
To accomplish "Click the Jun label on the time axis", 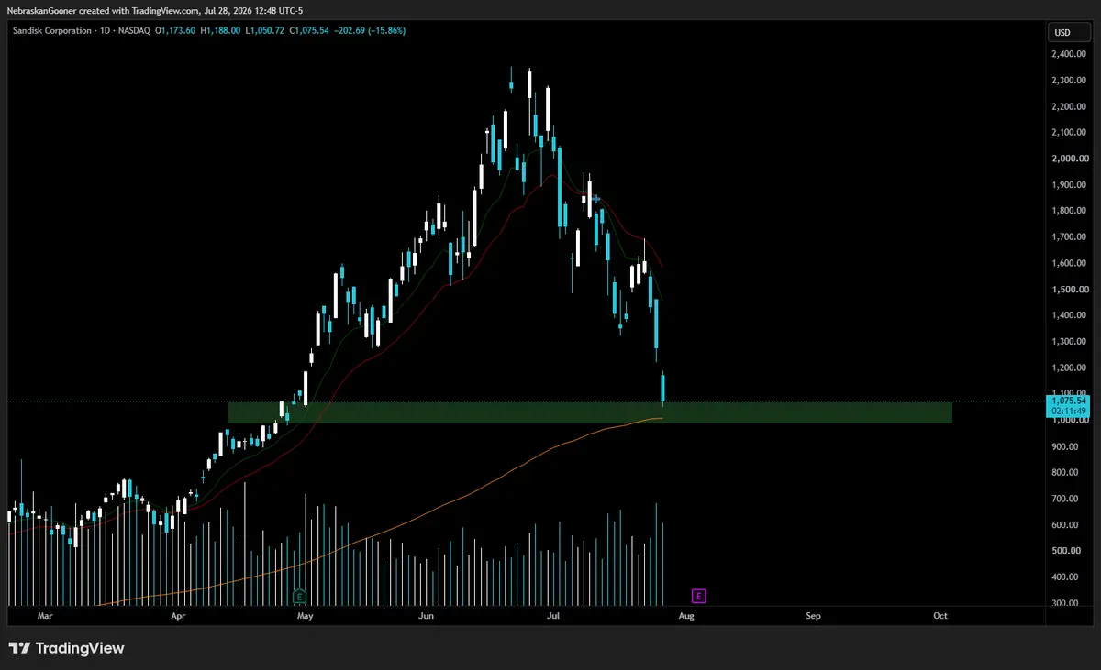I will [426, 617].
